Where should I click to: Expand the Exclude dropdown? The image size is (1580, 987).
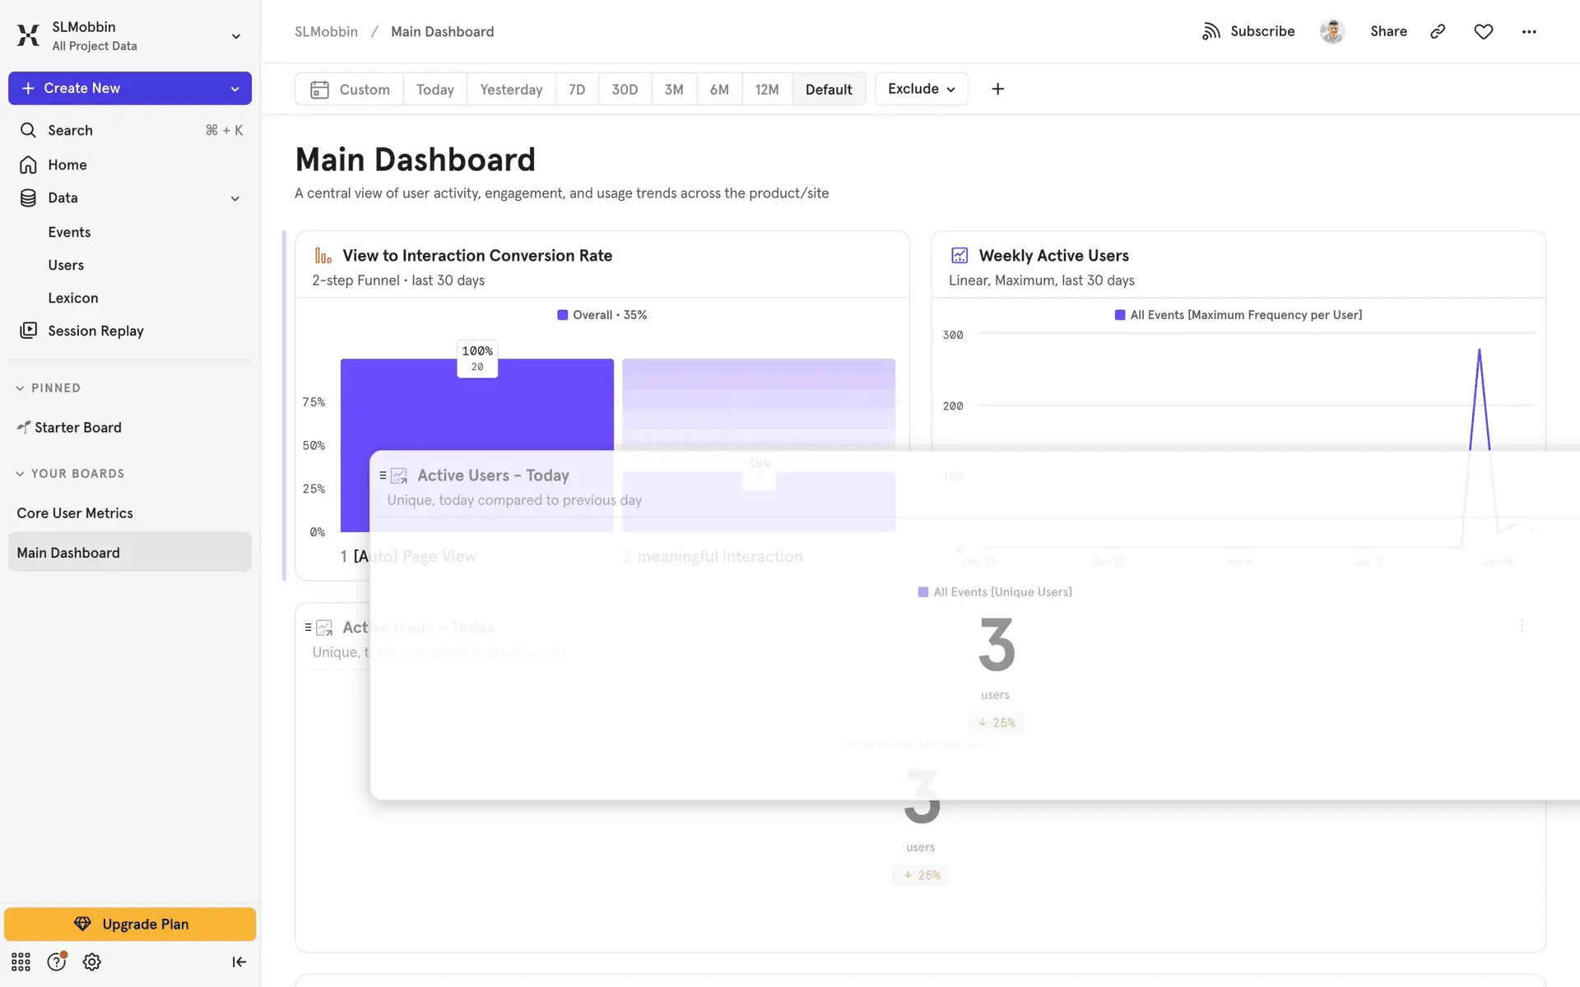click(x=921, y=89)
